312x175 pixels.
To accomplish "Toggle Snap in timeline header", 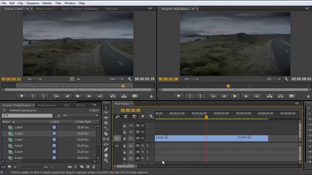I will [x=126, y=116].
